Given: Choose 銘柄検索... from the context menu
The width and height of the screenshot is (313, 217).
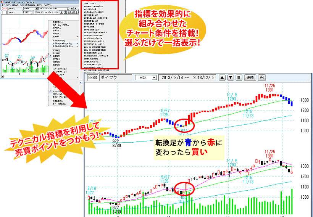Looking at the screenshot, I should [x=57, y=28].
